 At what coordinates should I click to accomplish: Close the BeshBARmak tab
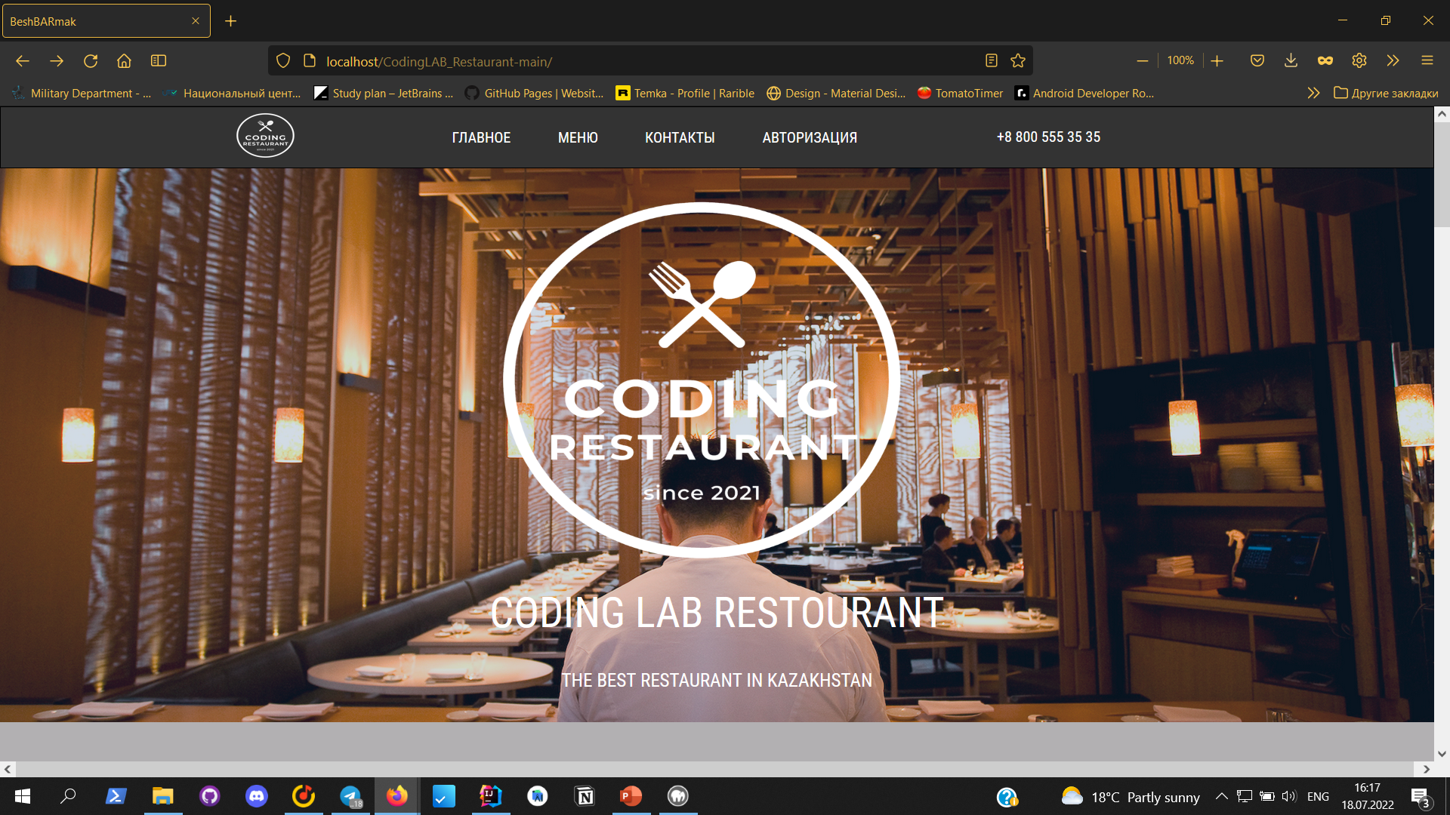click(196, 21)
